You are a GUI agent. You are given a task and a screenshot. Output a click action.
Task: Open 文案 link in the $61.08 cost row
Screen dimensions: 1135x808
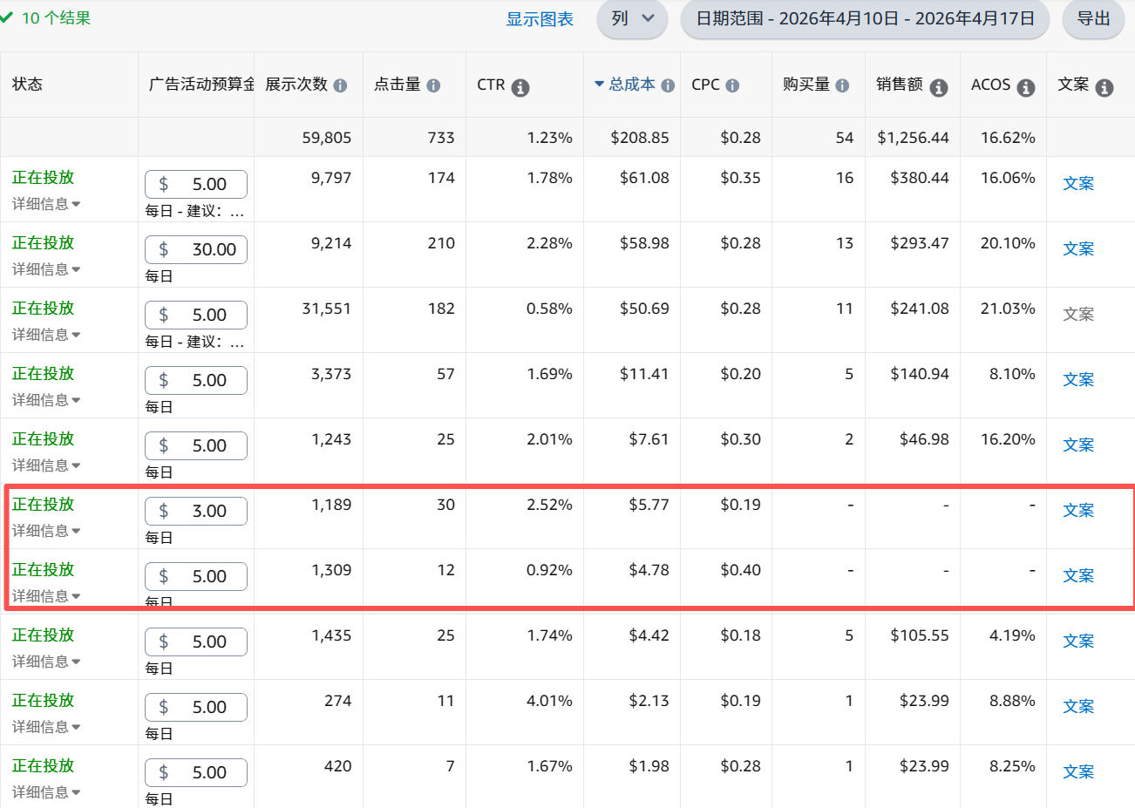[1078, 183]
